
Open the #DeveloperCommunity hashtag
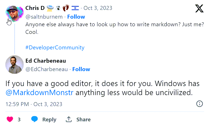(55, 48)
